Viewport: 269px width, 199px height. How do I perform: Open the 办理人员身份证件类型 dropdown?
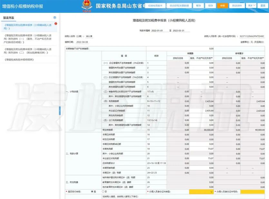click(x=201, y=192)
